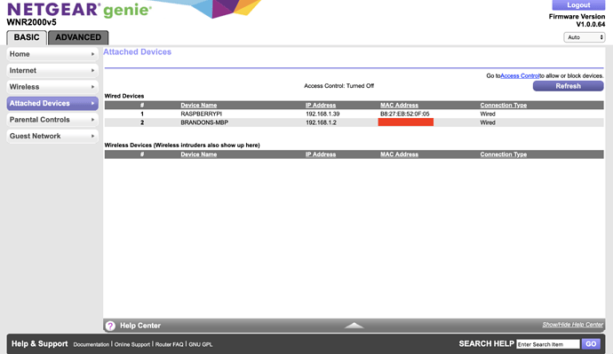Click the Parental Controls arrow icon
613x354 pixels.
pyautogui.click(x=92, y=120)
